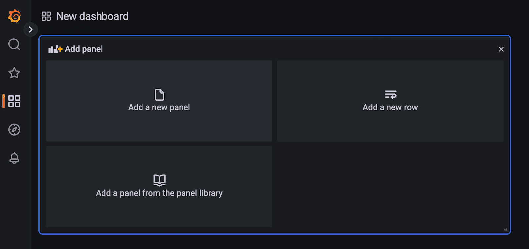Screen dimensions: 529x249
Task: Click the row icon above Add a new row
Action: (390, 95)
